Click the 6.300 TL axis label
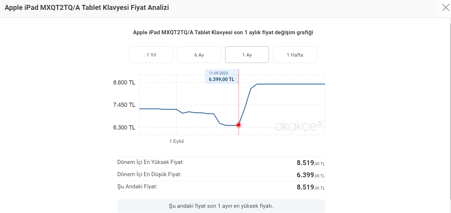This screenshot has width=451, height=213. coord(124,127)
